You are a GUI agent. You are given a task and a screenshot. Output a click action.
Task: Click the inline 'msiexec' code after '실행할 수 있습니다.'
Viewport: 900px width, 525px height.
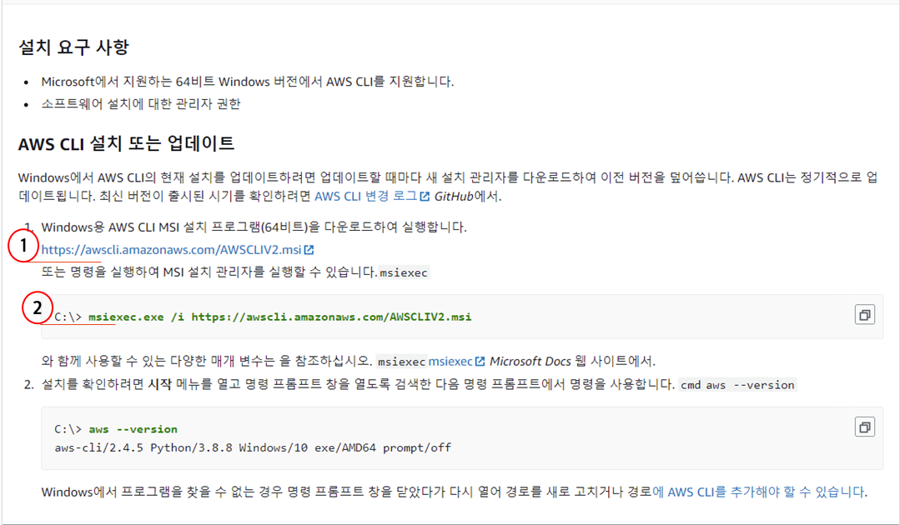point(404,272)
